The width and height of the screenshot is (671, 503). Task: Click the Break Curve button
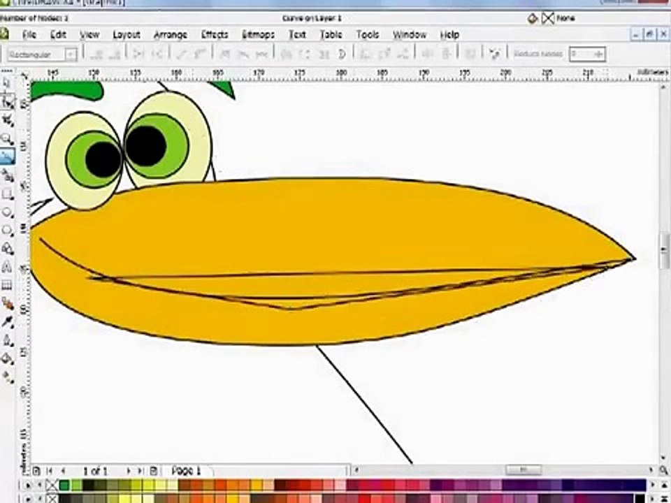(x=157, y=54)
